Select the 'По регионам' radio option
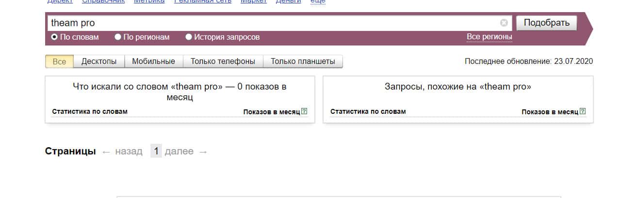Image resolution: width=620 pixels, height=198 pixels. click(x=118, y=37)
